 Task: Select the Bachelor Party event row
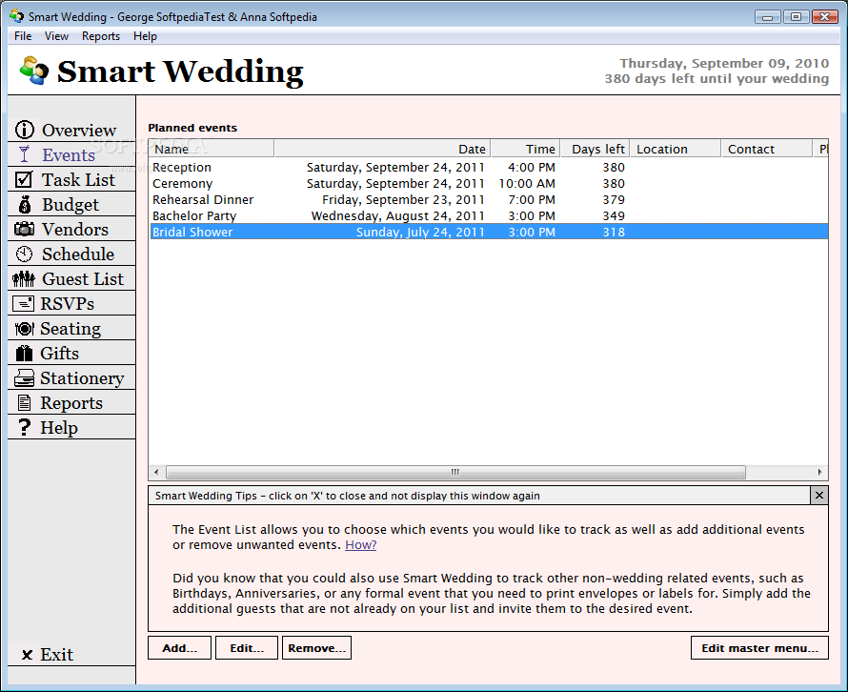(x=489, y=215)
